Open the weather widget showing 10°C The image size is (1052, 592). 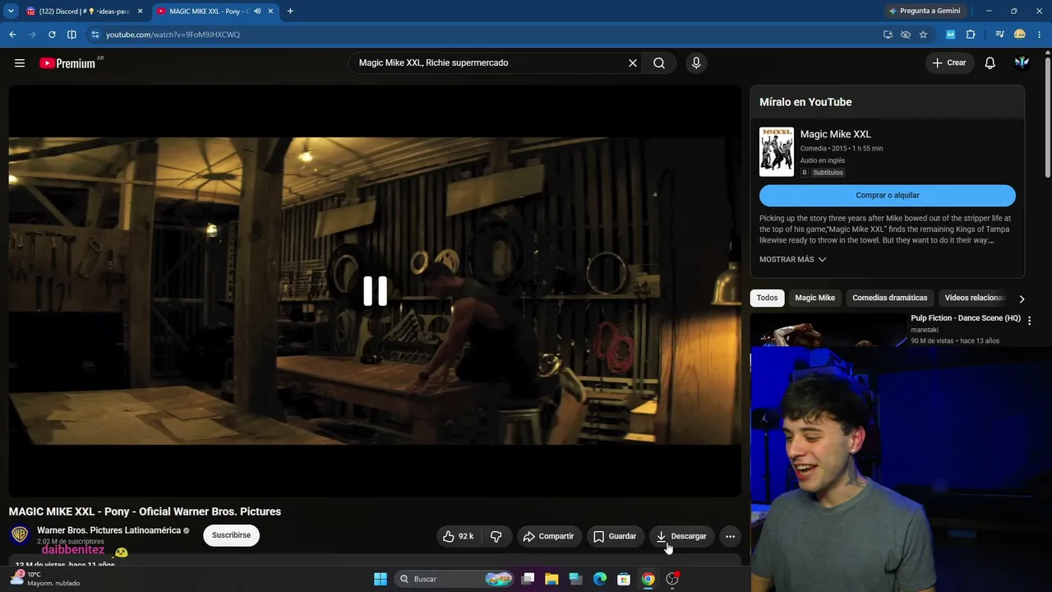tap(45, 579)
